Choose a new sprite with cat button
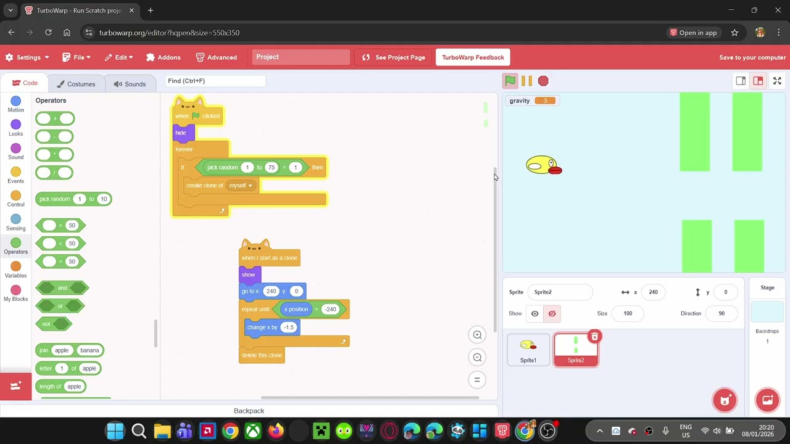The image size is (790, 444). coord(725,400)
